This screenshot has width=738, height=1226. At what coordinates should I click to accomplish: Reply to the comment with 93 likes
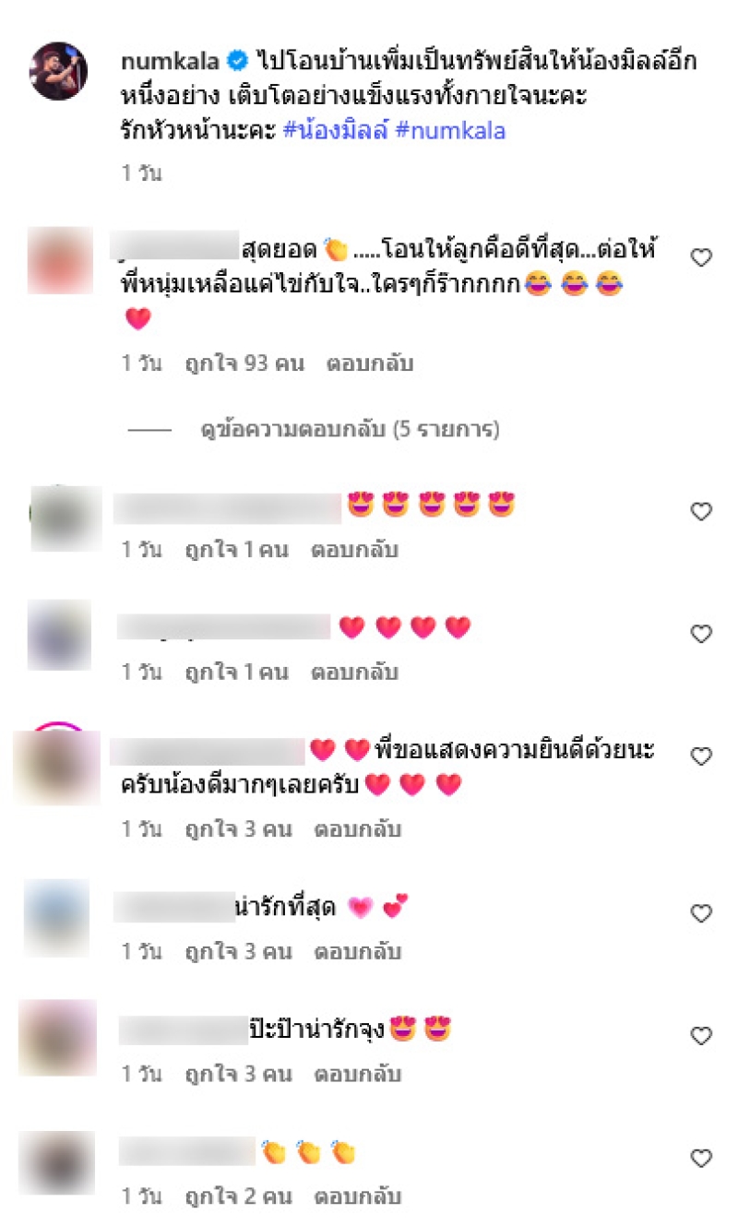[369, 363]
